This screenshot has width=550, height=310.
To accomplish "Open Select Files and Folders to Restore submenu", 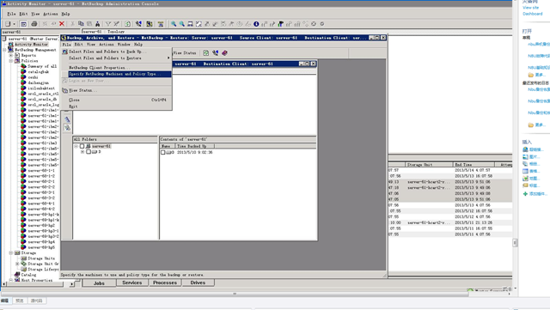I will click(x=117, y=58).
